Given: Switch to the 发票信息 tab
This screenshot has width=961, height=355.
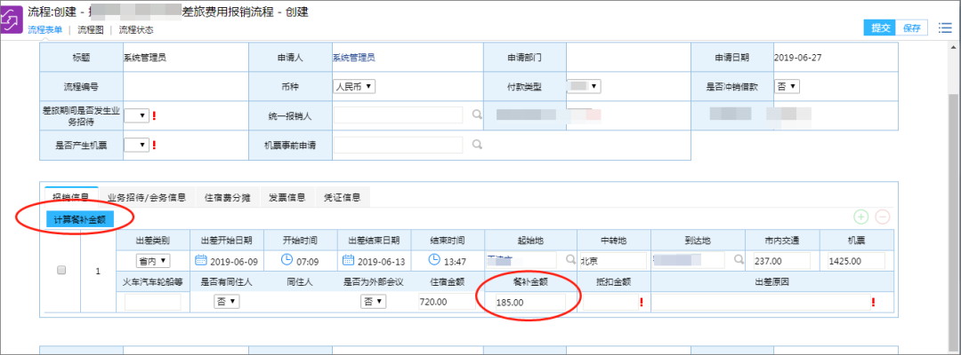Looking at the screenshot, I should 287,197.
